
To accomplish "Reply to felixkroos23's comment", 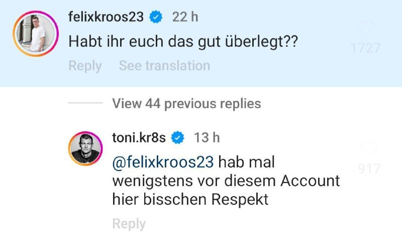I will point(85,65).
